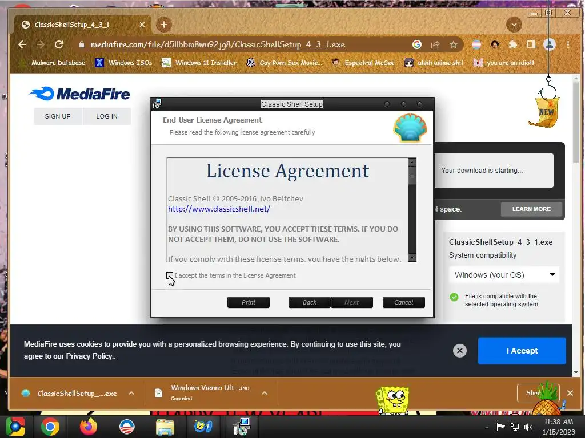Open the Extensions puzzle icon
The image size is (585, 438).
[513, 44]
